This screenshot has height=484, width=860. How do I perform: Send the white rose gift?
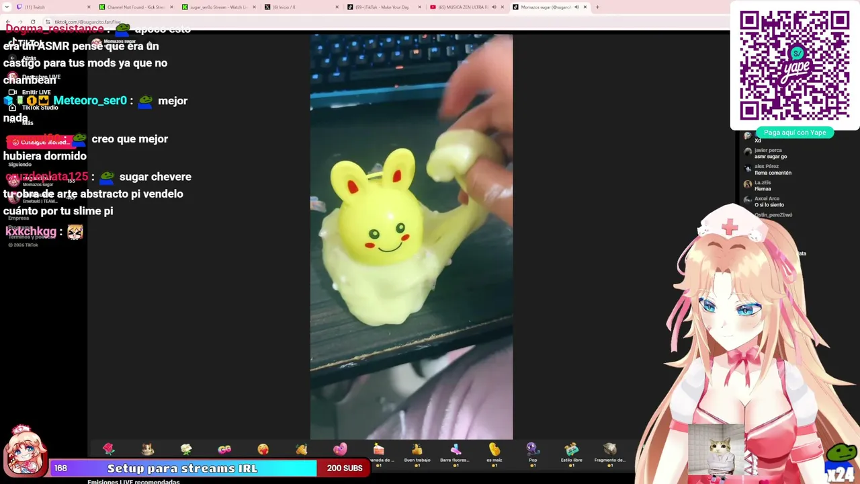[186, 450]
